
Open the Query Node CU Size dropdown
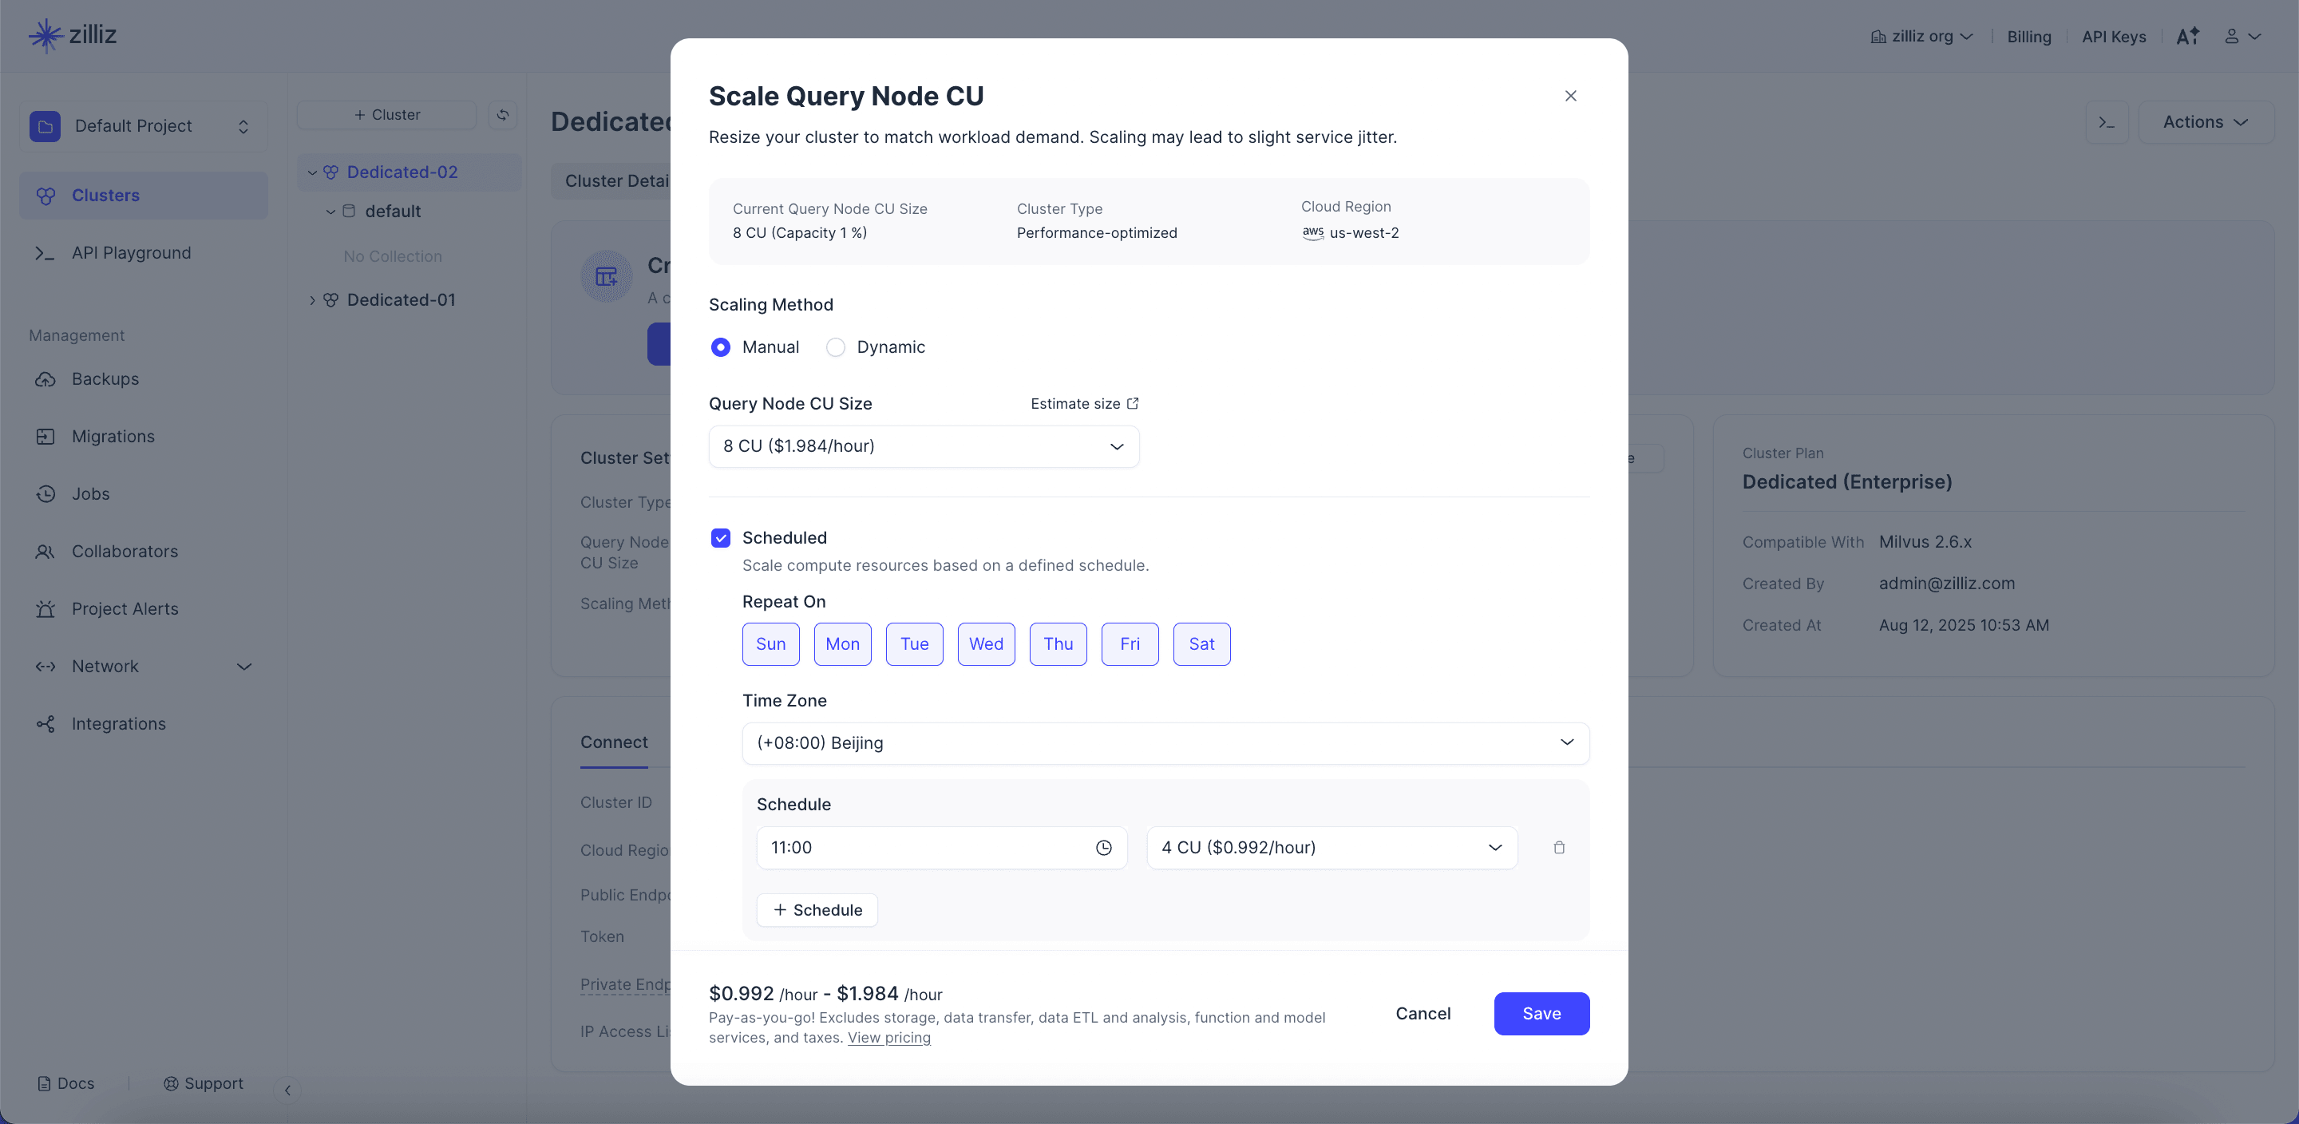coord(924,446)
